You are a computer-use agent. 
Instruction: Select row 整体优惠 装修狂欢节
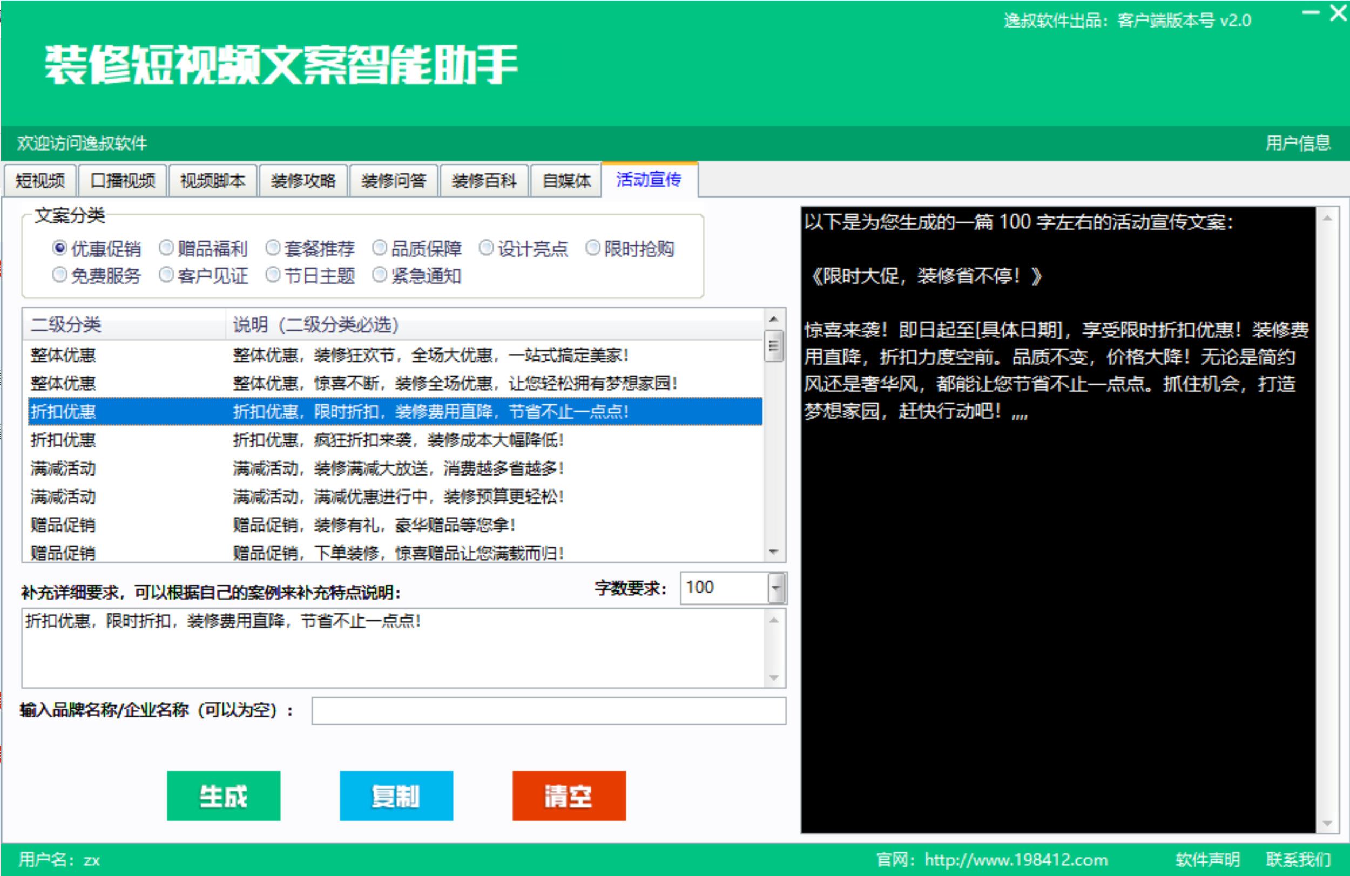tap(395, 356)
